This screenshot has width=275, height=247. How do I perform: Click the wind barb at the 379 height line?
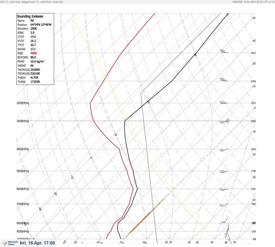(224, 80)
